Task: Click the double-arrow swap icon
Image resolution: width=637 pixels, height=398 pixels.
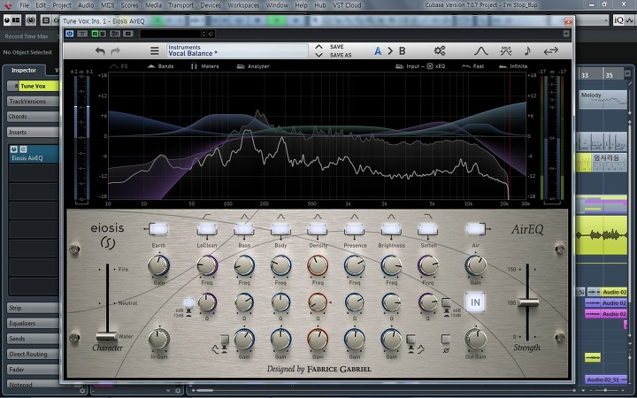Action: [x=551, y=50]
